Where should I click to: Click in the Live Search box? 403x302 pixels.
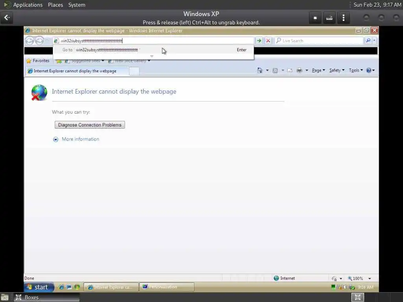319,41
